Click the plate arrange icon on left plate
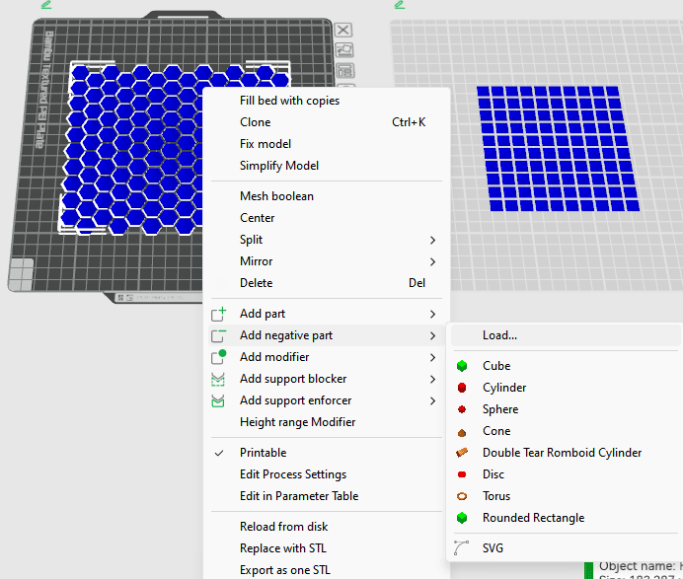Viewport: 683px width, 579px height. [345, 70]
